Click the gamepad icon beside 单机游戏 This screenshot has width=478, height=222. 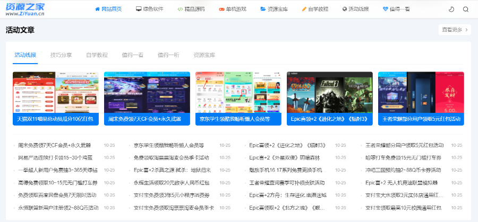pyautogui.click(x=221, y=9)
